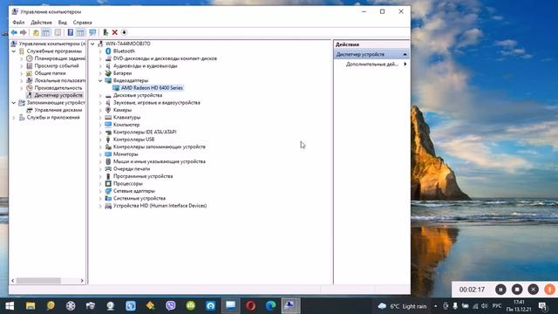Click the red X Uninstall device icon
Screen dimensions: 558x314
coord(114,33)
